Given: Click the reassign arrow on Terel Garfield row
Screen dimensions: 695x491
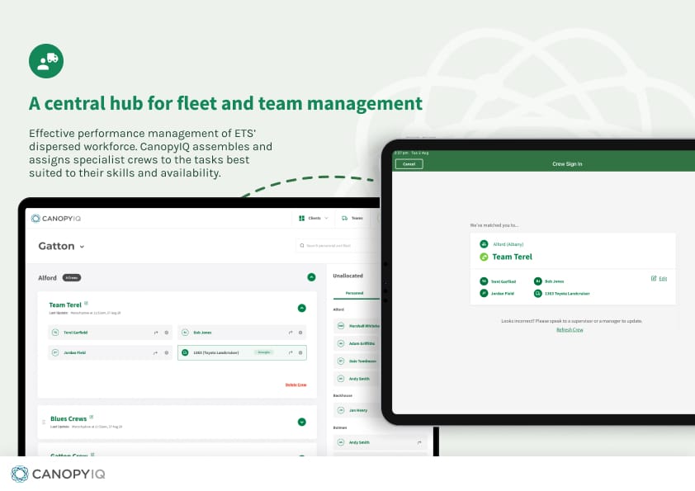Looking at the screenshot, I should click(x=156, y=333).
